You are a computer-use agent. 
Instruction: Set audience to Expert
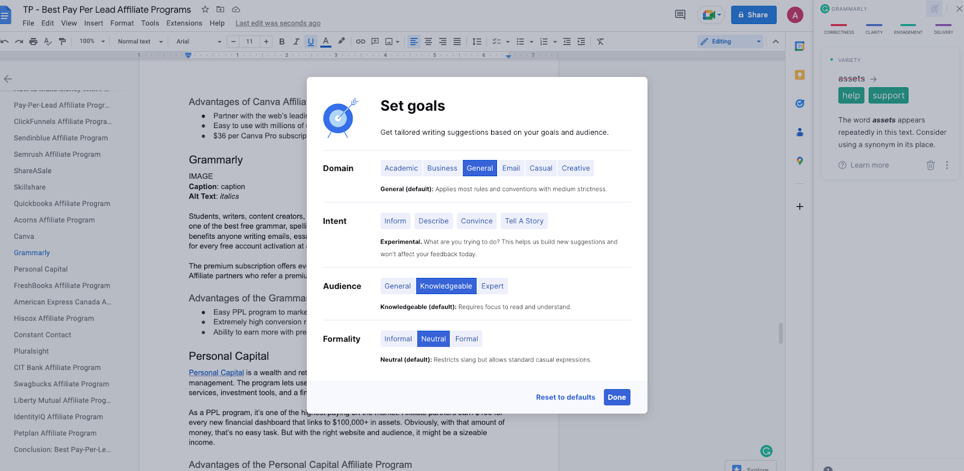pos(492,286)
